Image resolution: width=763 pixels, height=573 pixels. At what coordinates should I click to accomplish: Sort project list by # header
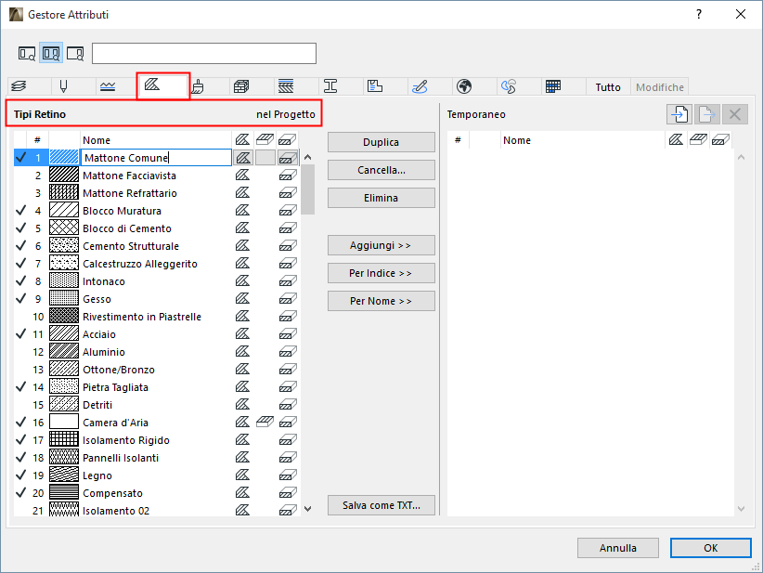[x=37, y=140]
